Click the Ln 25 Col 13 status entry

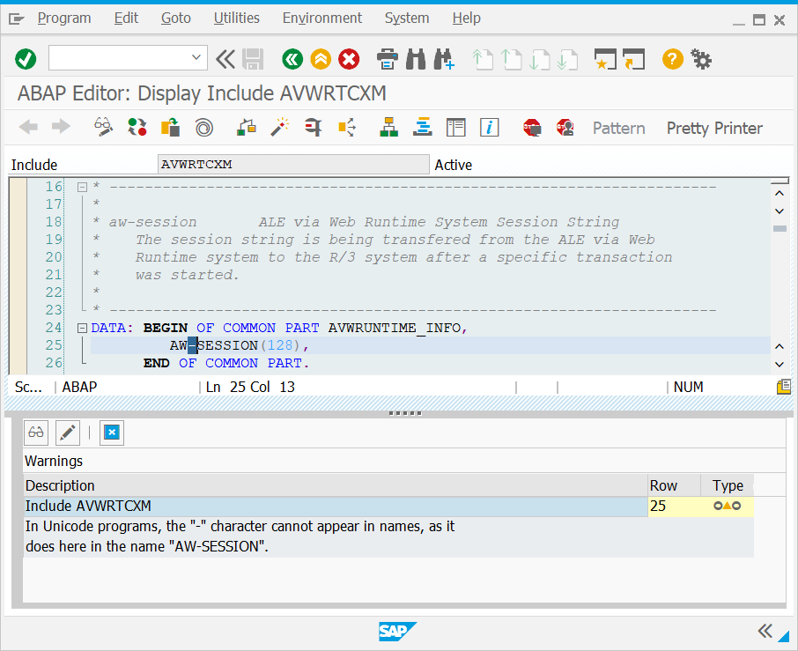click(x=250, y=388)
